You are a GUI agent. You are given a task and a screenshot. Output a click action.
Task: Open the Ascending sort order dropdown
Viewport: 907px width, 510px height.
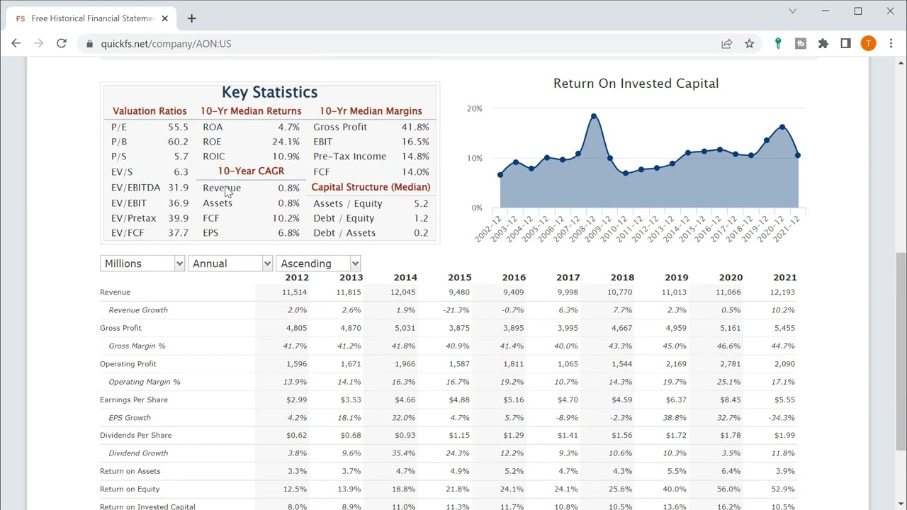(x=318, y=263)
